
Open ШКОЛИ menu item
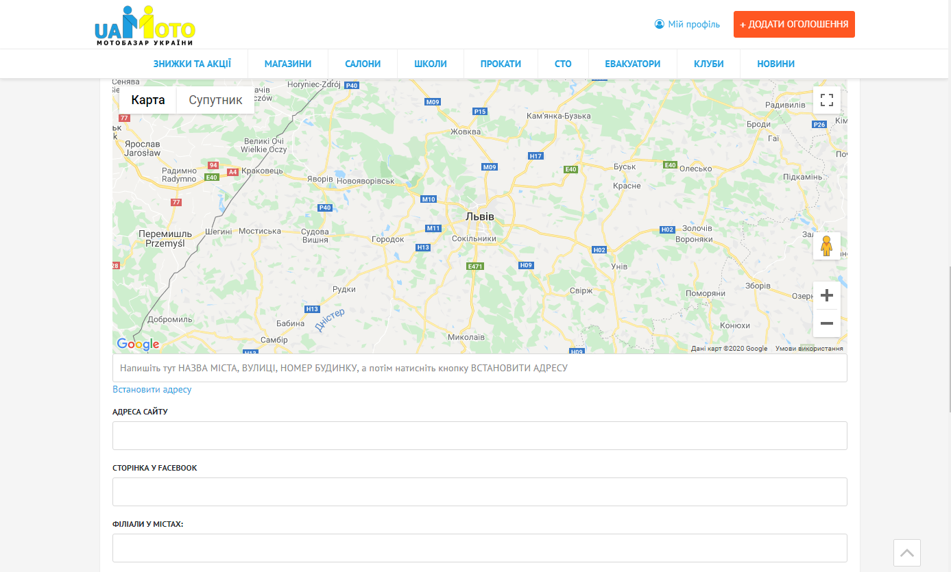pyautogui.click(x=431, y=64)
